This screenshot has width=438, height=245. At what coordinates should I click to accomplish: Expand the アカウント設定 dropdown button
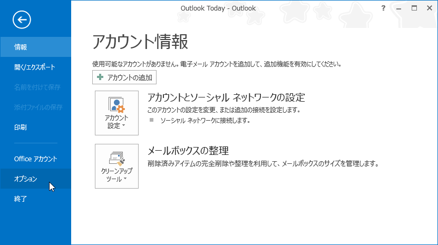(117, 113)
